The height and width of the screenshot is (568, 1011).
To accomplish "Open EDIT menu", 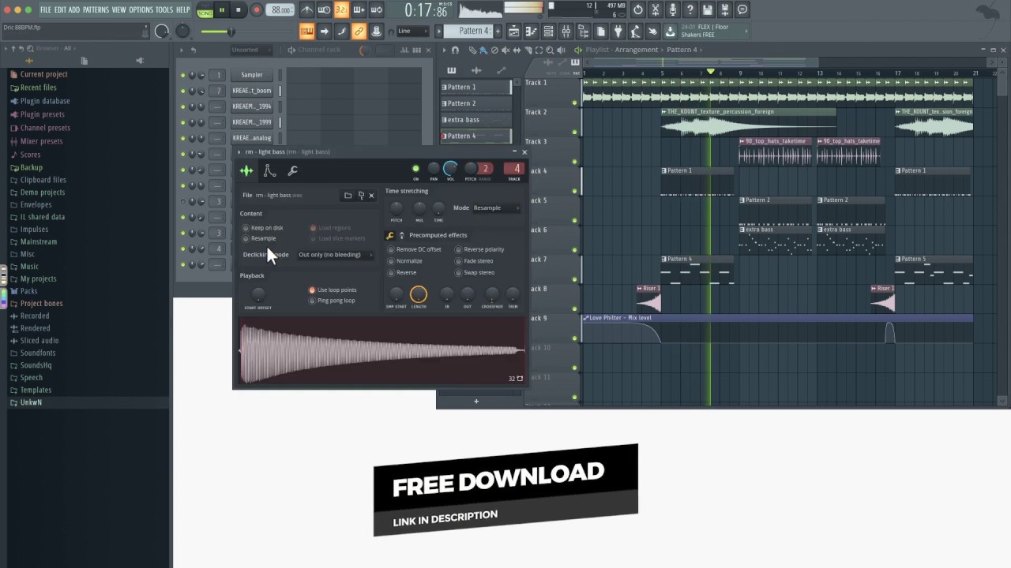I will 60,10.
